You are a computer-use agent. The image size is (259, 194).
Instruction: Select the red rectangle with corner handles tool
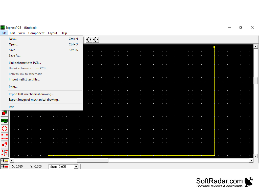click(x=5, y=137)
